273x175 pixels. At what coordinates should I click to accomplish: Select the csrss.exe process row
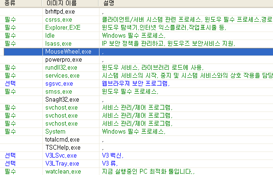click(137, 20)
